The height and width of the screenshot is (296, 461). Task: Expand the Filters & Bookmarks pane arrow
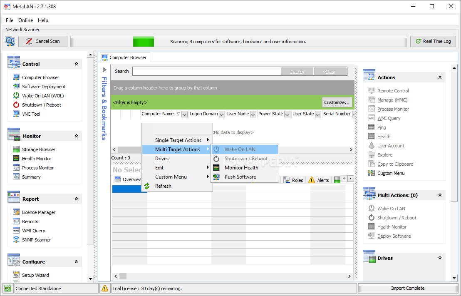pos(104,70)
